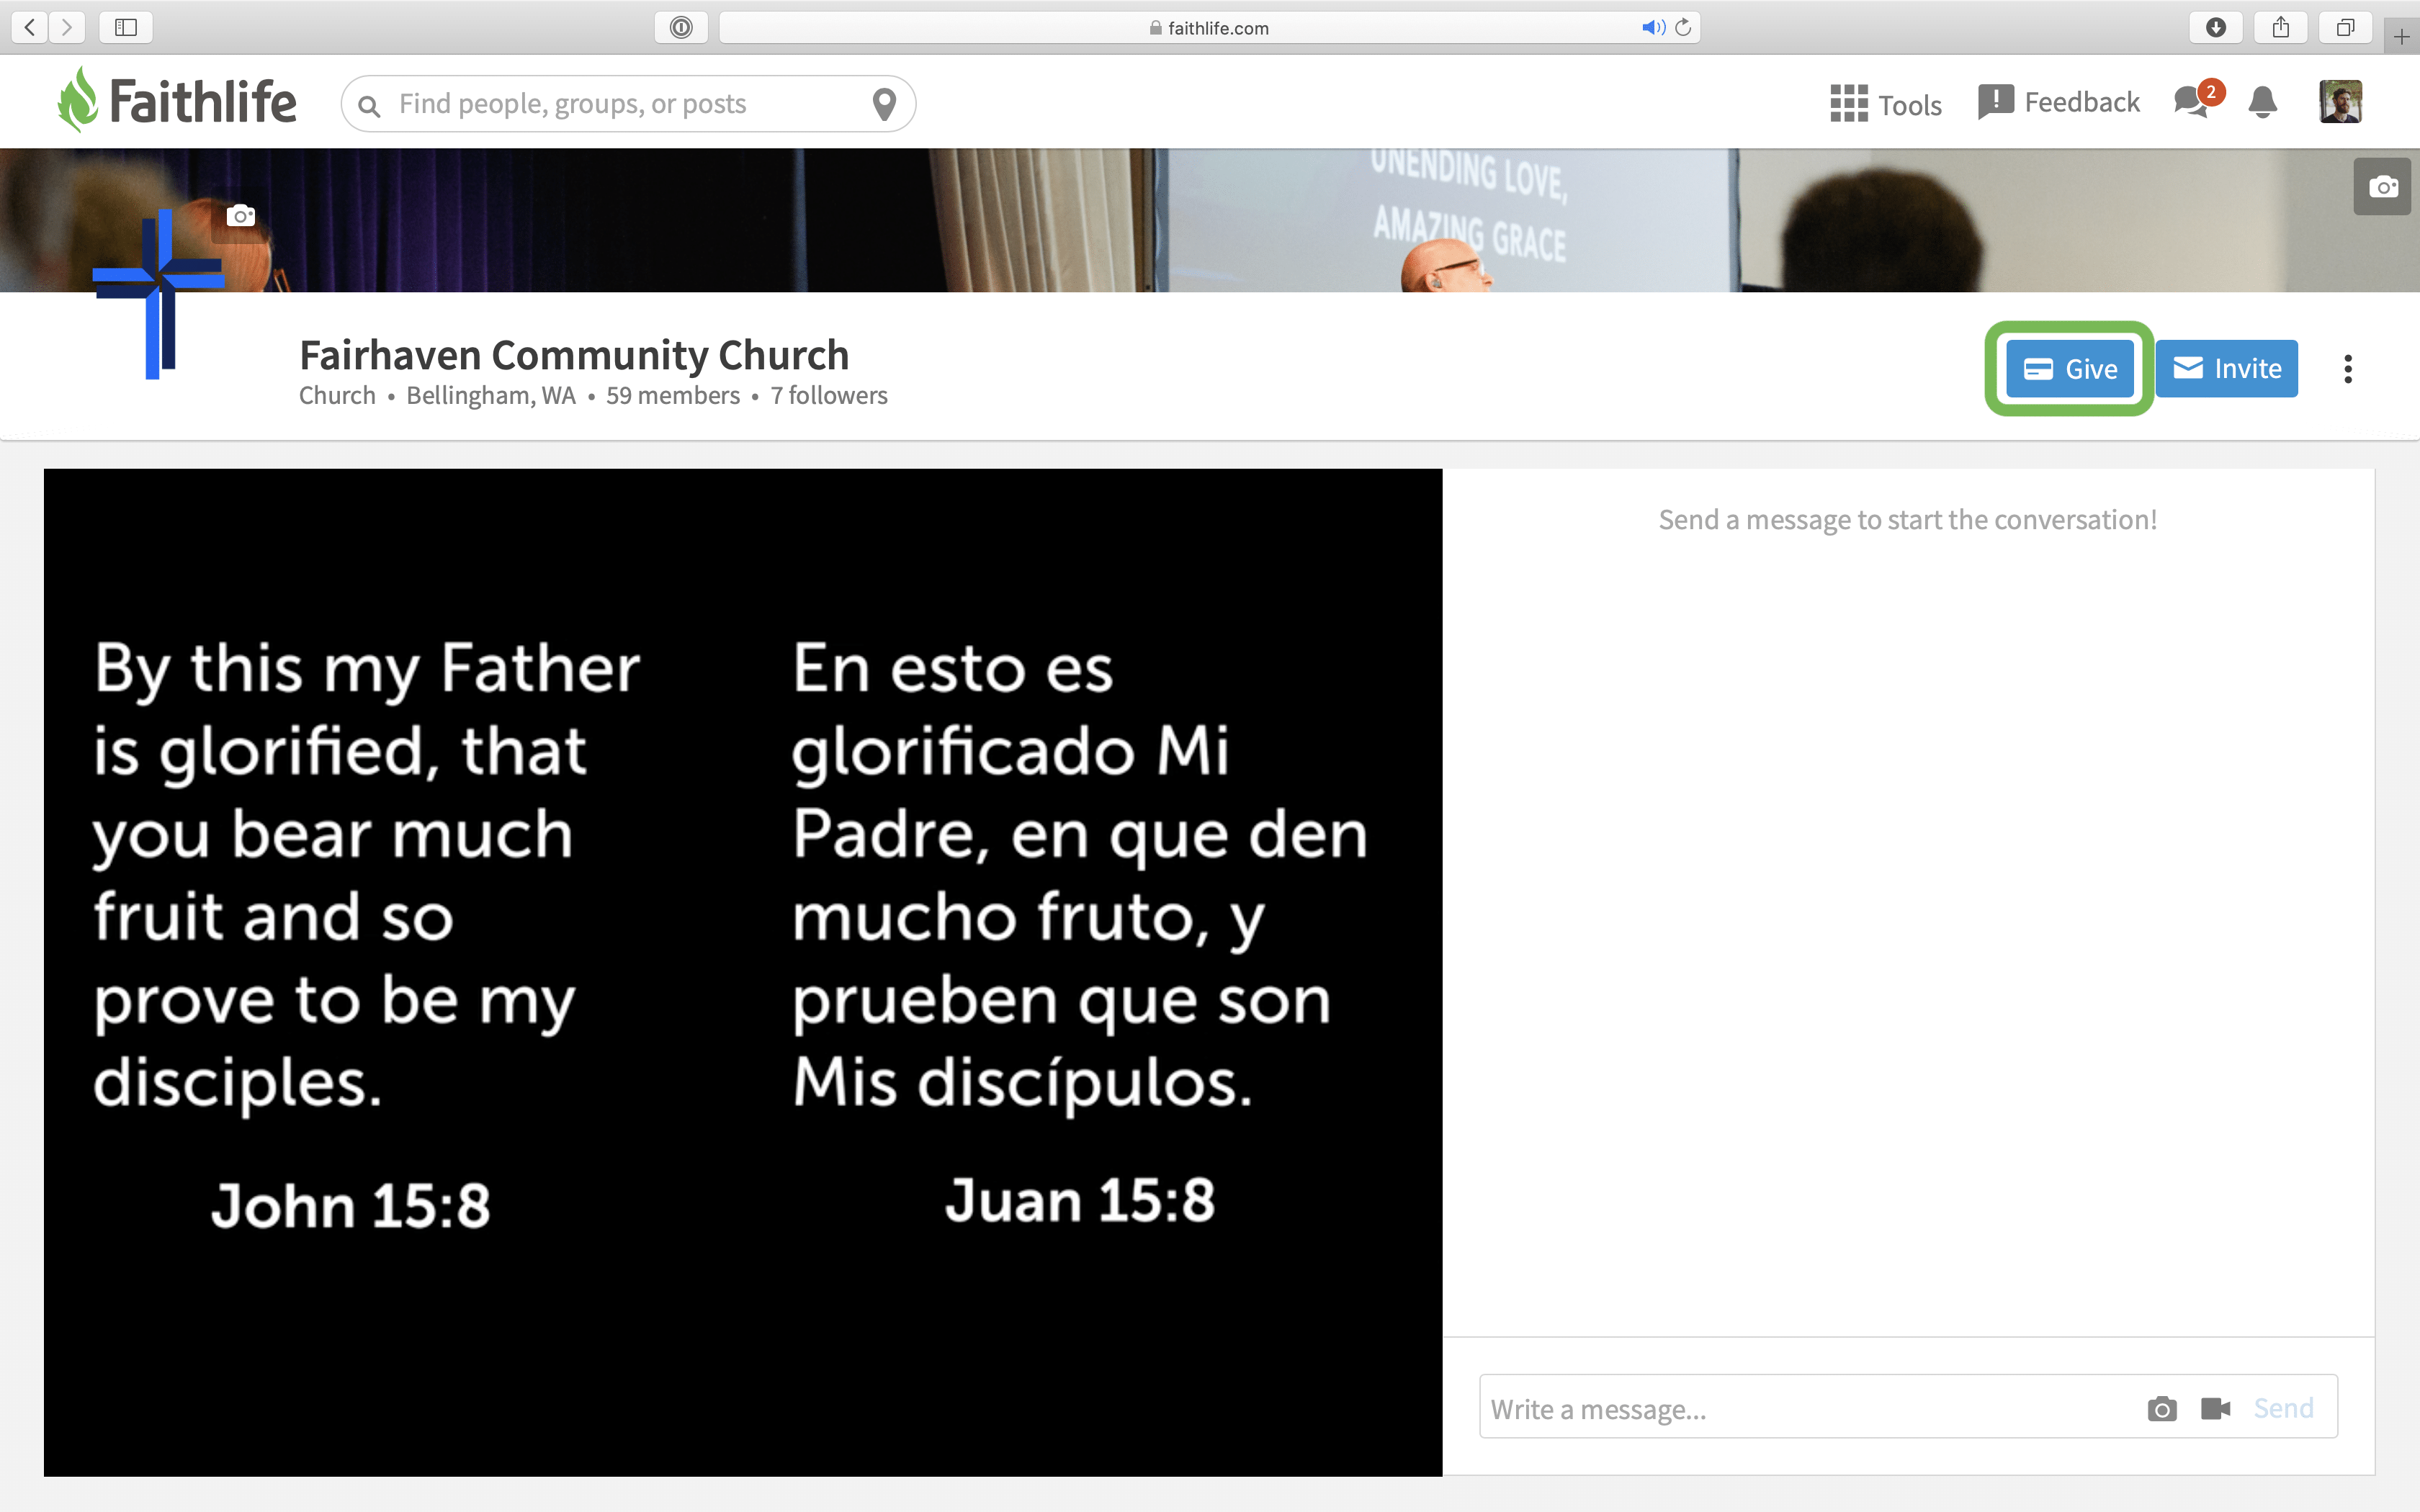
Task: Show the Safari sidebar
Action: (x=126, y=27)
